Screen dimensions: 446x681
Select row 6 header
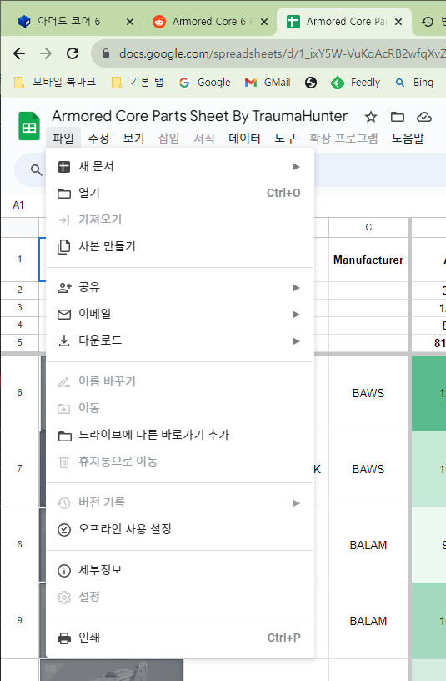click(19, 392)
